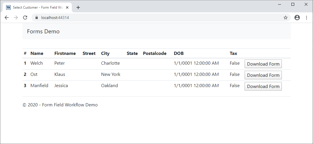Click the Name column header
Screen dimensions: 313x144
(37, 53)
